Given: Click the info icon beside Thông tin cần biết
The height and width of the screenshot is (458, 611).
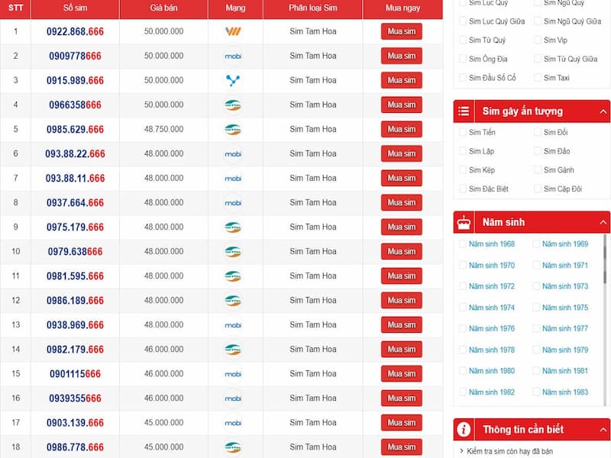Looking at the screenshot, I should click(x=464, y=430).
